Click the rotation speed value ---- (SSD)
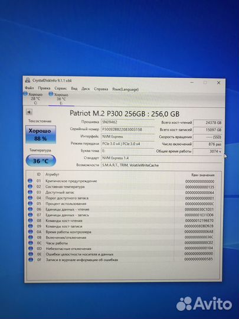 coord(208,137)
